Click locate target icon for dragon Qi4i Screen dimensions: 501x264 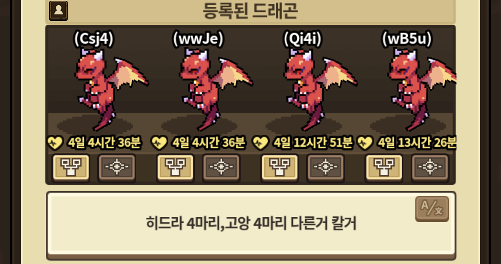click(325, 167)
